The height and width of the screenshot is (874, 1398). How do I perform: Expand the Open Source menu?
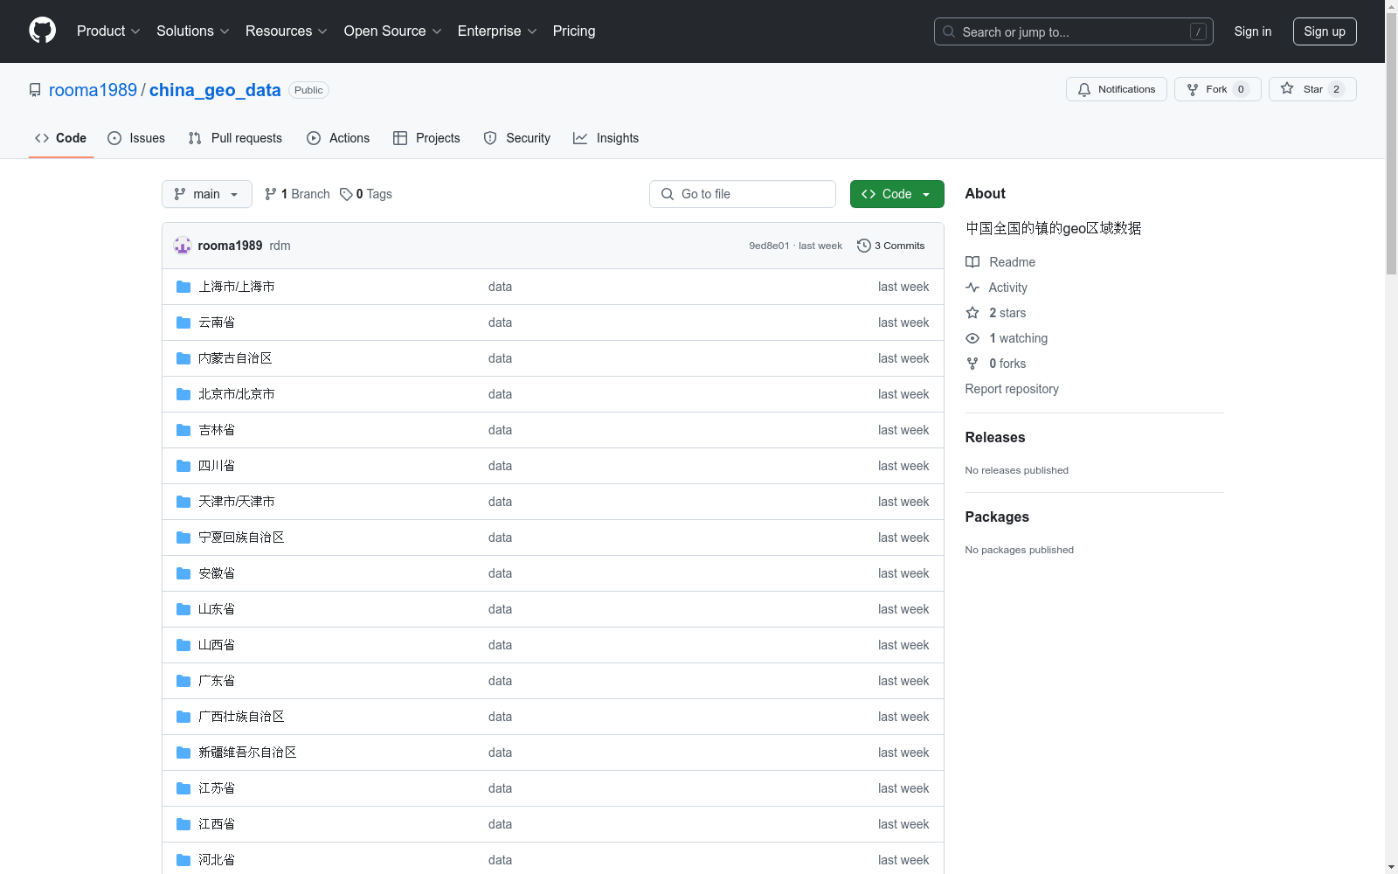tap(393, 31)
